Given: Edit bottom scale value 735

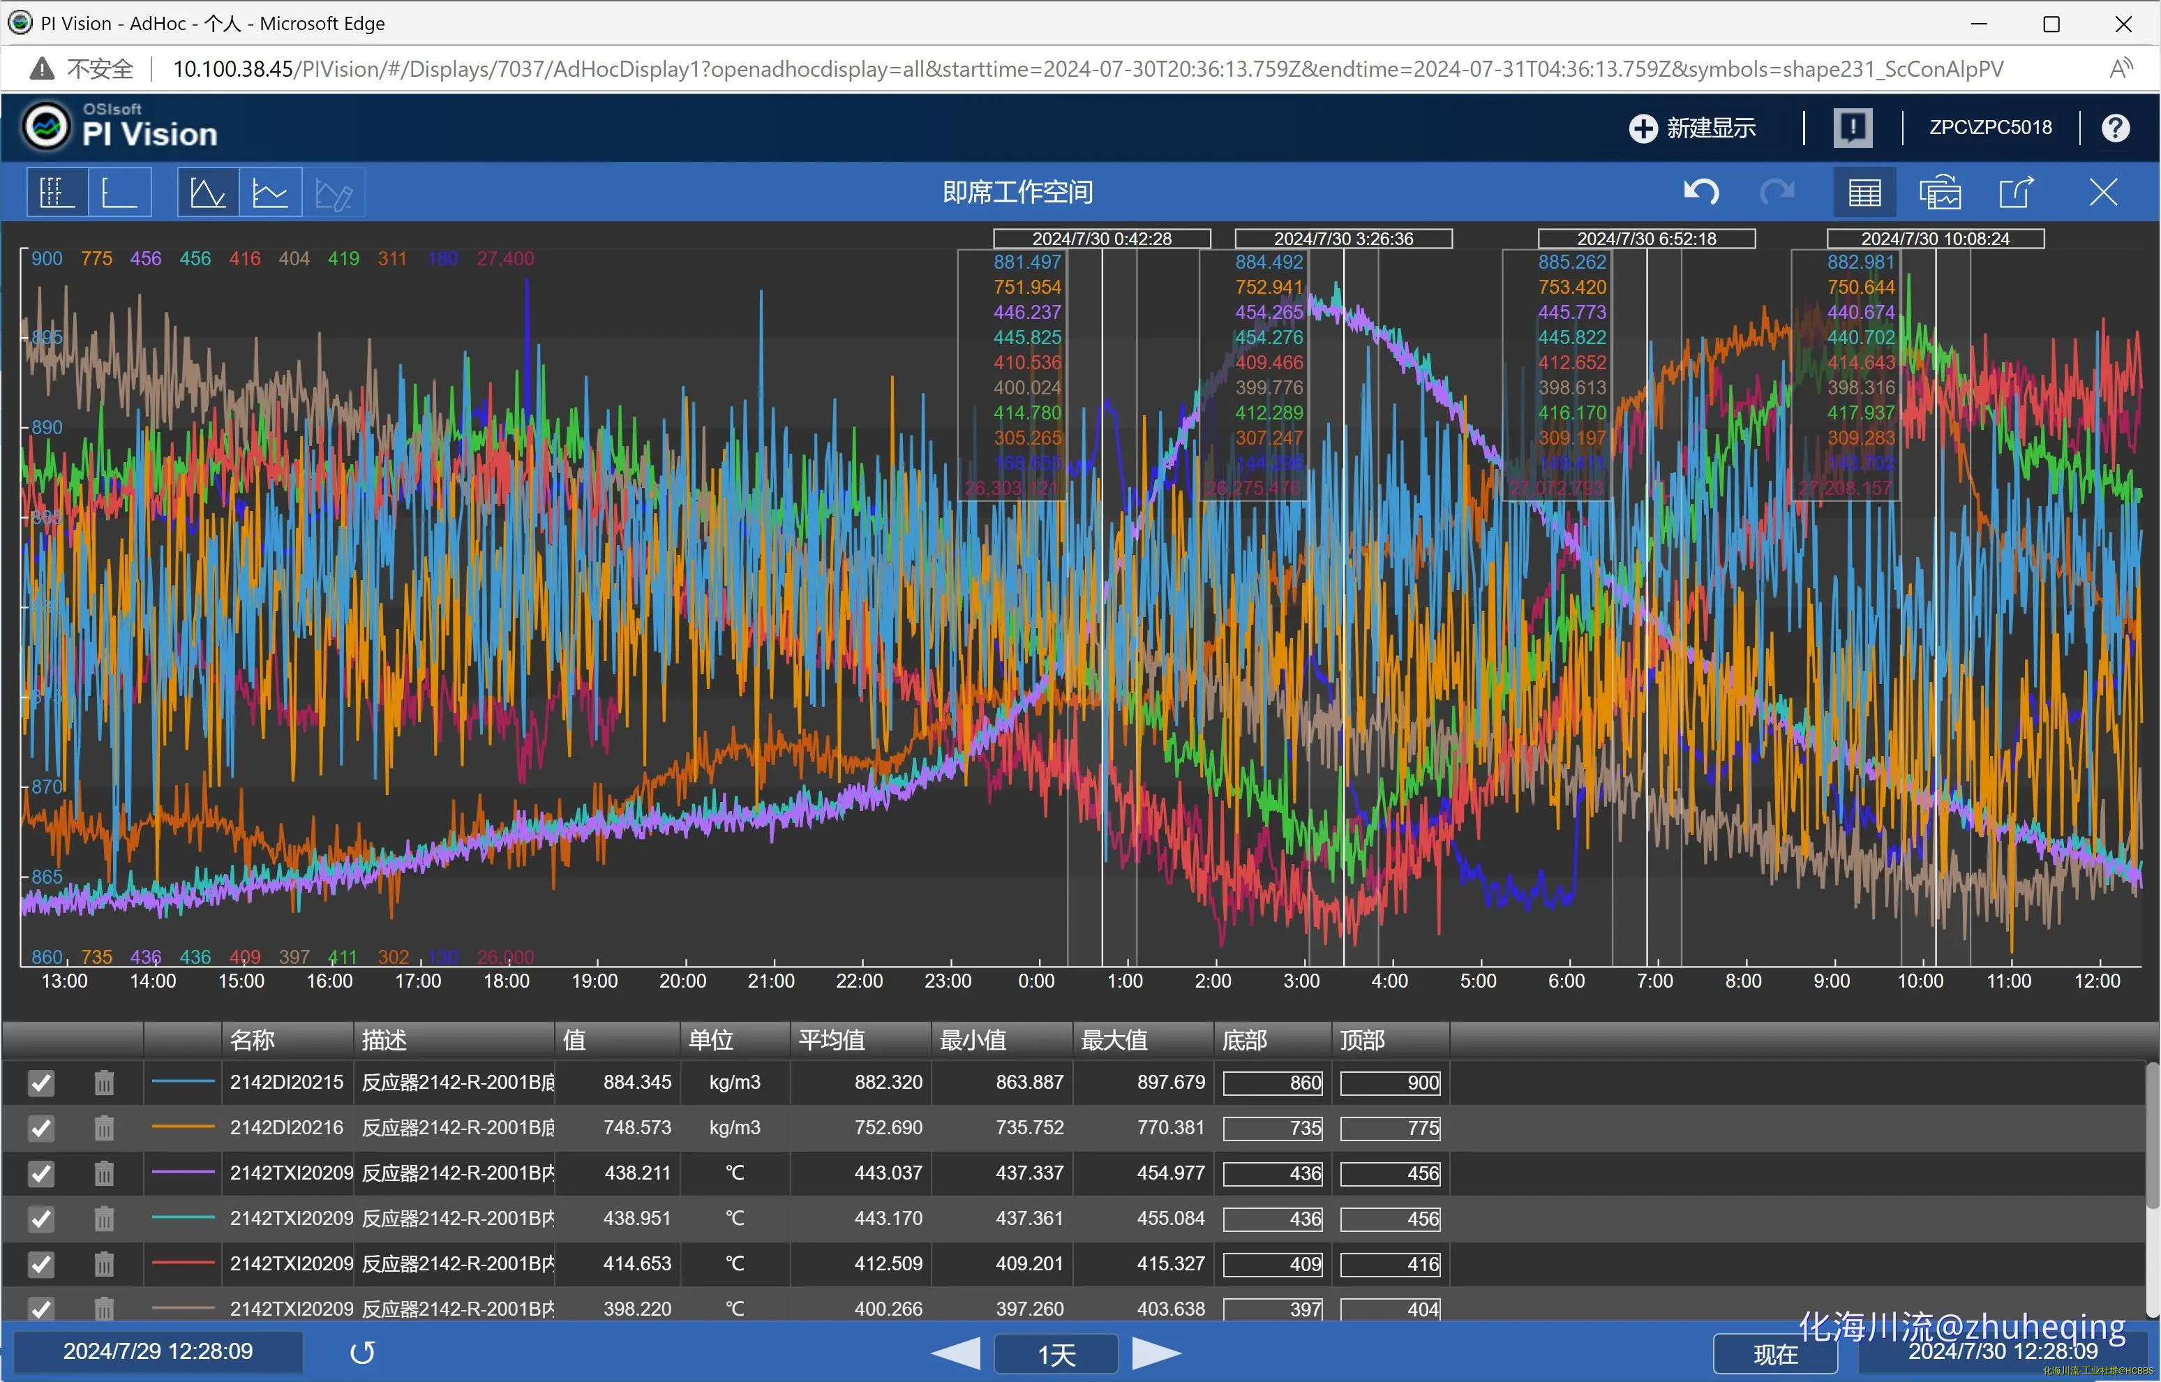Looking at the screenshot, I should pos(1273,1128).
